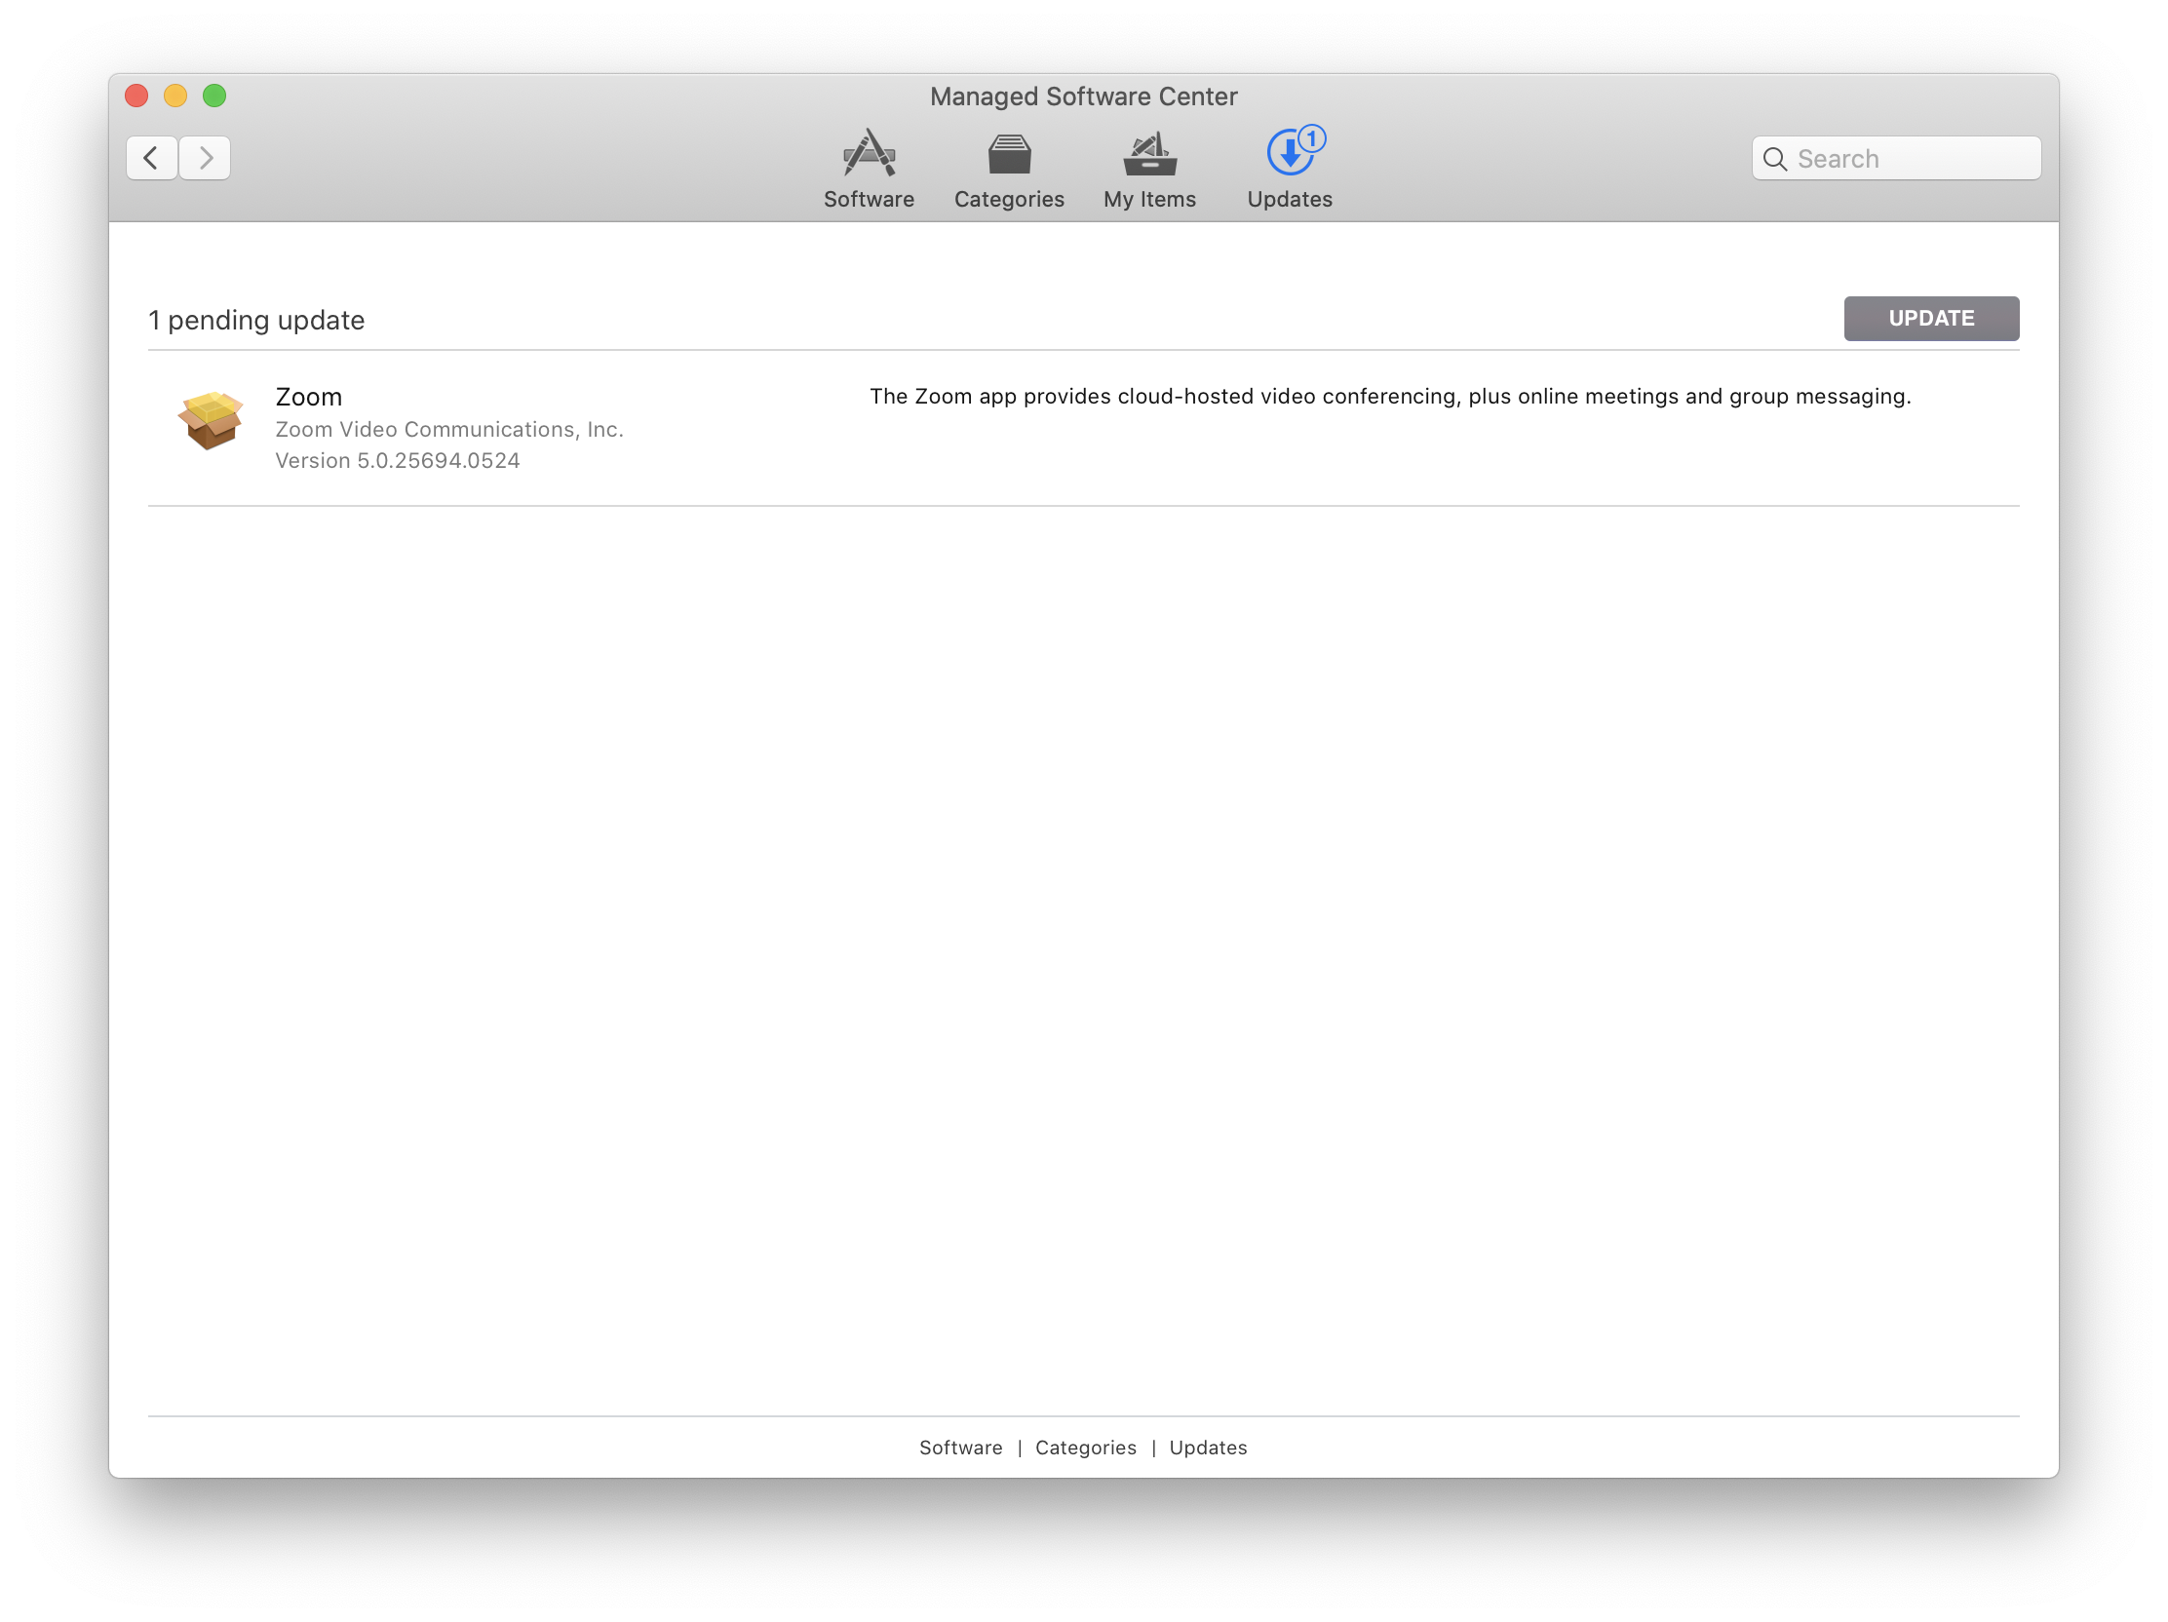Close the Managed Software Center window
This screenshot has width=2168, height=1622.
click(x=137, y=97)
